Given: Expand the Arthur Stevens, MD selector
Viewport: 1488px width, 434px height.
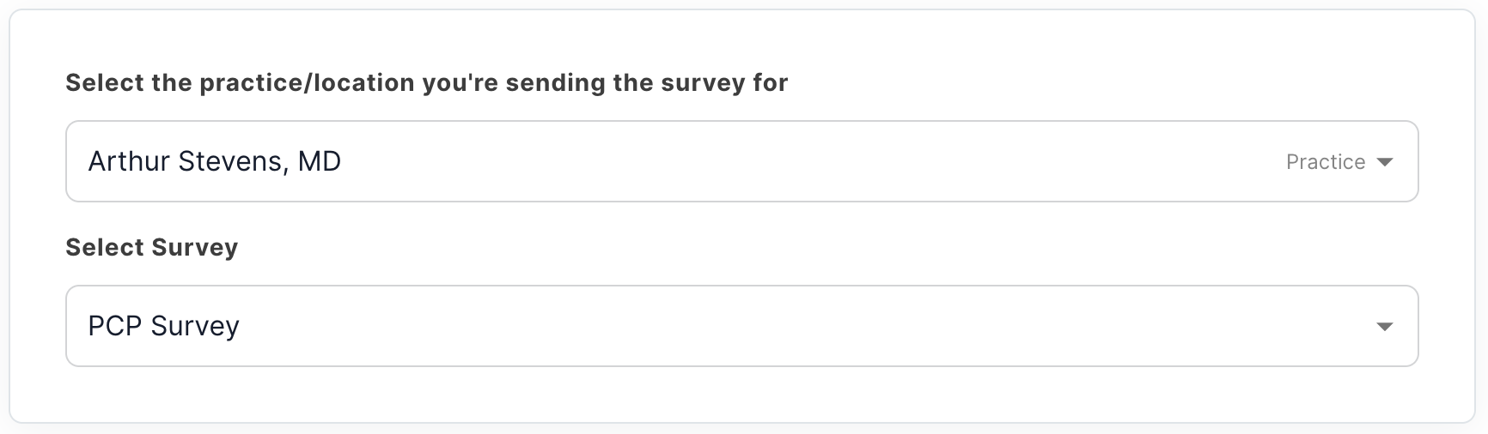Looking at the screenshot, I should click(x=741, y=161).
